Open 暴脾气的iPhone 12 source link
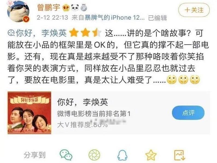 click(x=115, y=18)
